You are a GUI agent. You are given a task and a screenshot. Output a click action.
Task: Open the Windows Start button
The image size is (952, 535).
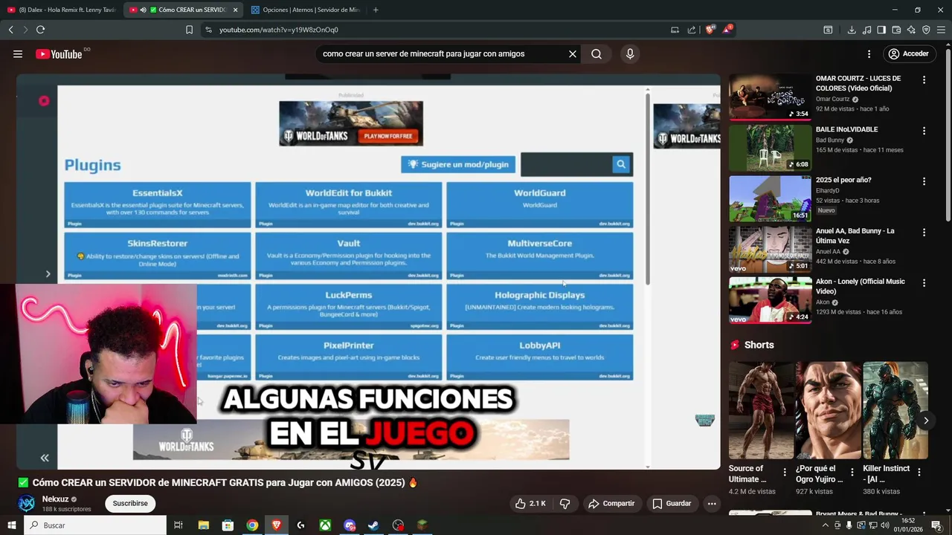coord(10,525)
